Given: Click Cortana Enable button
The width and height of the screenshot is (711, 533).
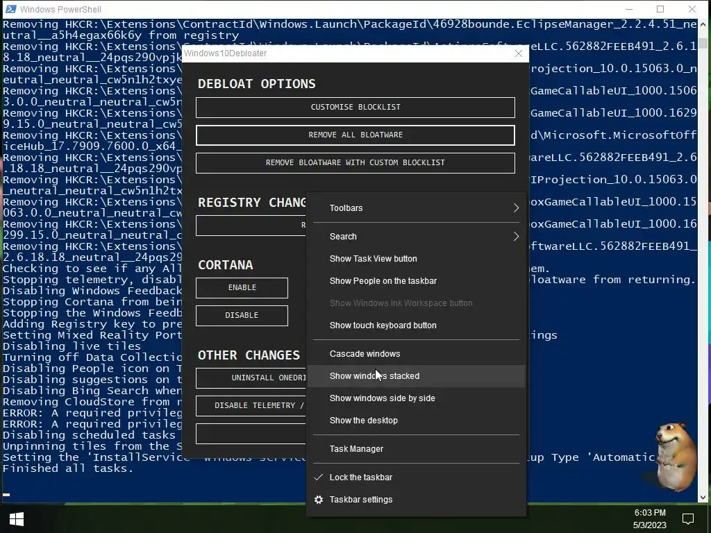Looking at the screenshot, I should [242, 288].
